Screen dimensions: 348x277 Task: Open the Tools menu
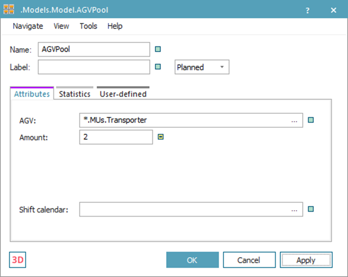(x=88, y=26)
